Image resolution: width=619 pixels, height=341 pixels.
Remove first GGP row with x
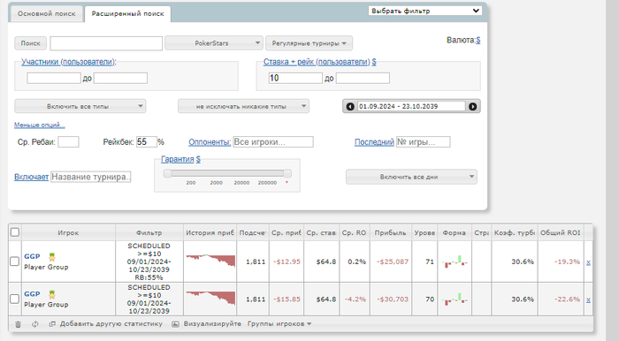[x=588, y=262]
